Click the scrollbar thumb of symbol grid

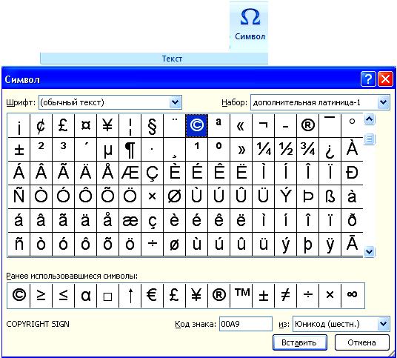(370, 139)
